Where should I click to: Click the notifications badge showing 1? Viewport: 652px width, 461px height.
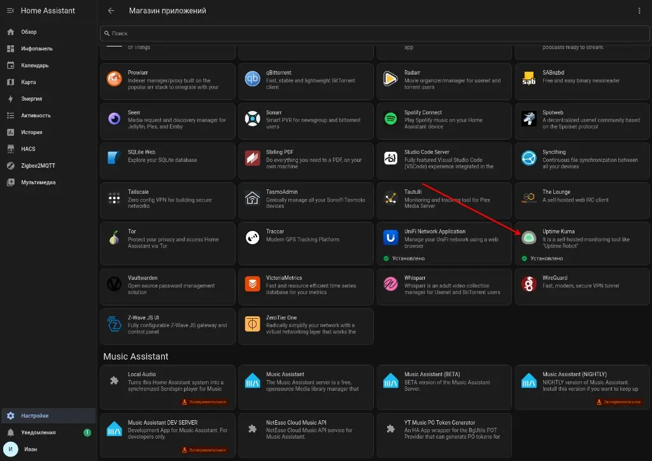(x=87, y=432)
